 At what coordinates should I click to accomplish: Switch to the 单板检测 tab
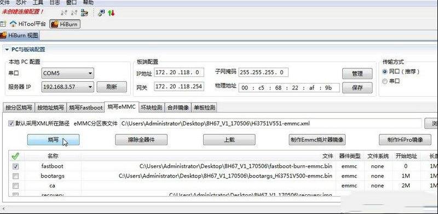pyautogui.click(x=204, y=108)
